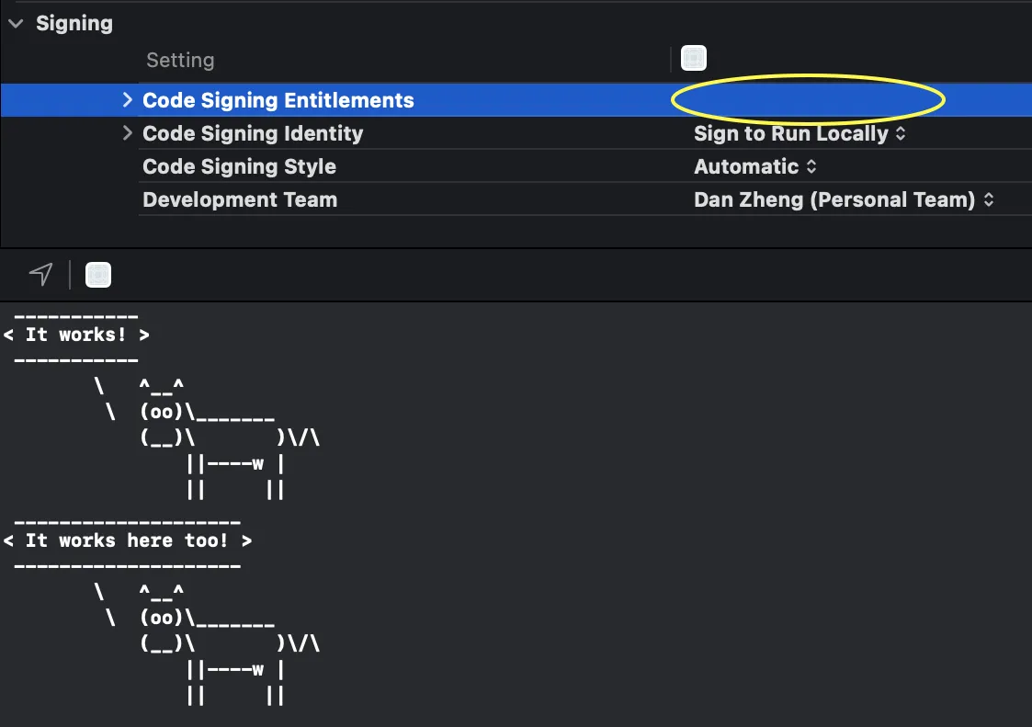Click the app target icon in the debug bar
Screen dimensions: 1032x727
coord(98,274)
